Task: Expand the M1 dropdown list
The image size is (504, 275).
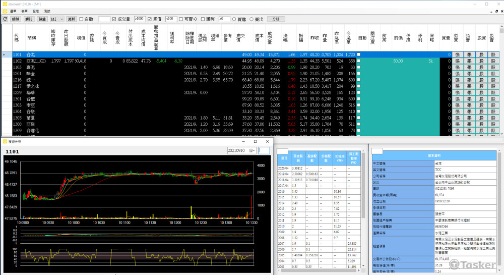Action: (61, 19)
